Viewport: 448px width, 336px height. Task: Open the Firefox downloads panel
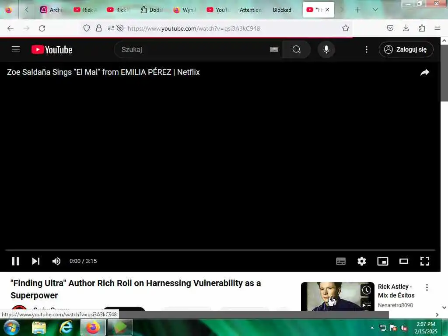click(406, 28)
